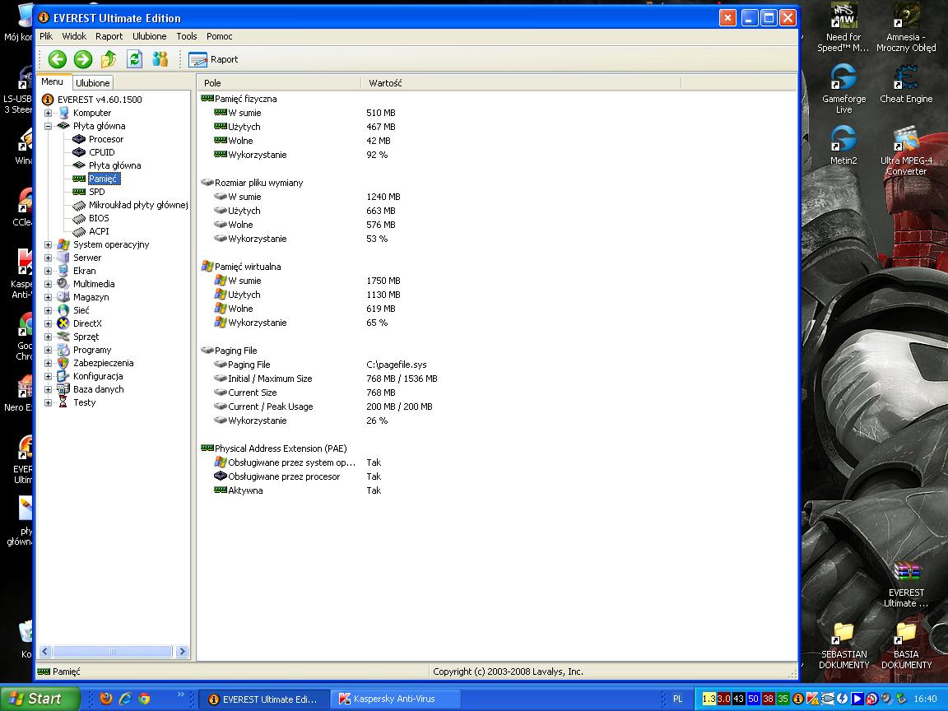Image resolution: width=948 pixels, height=711 pixels.
Task: Click the Refresh toolbar icon
Action: coord(134,59)
